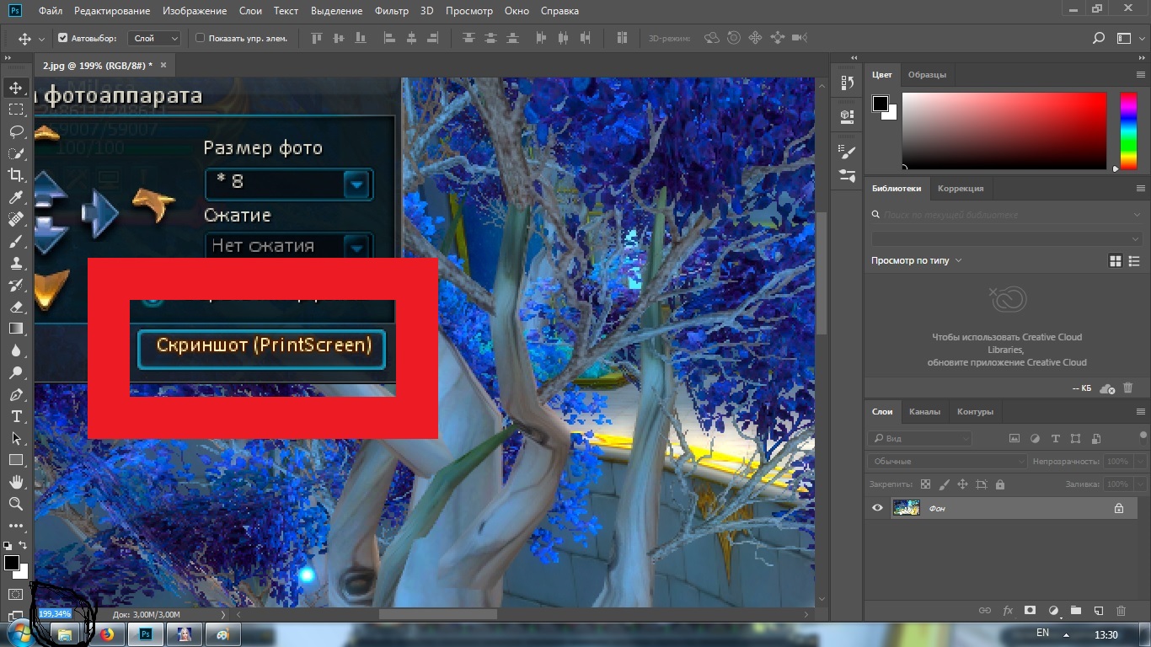Screen dimensions: 1151x647
Task: Select the Dodge tool
Action: 16,372
